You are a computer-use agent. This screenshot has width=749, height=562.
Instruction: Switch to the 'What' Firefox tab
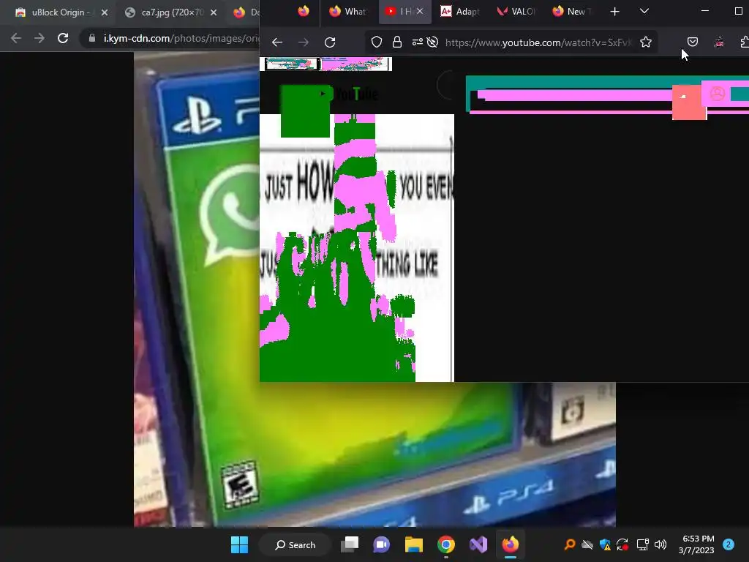[348, 12]
